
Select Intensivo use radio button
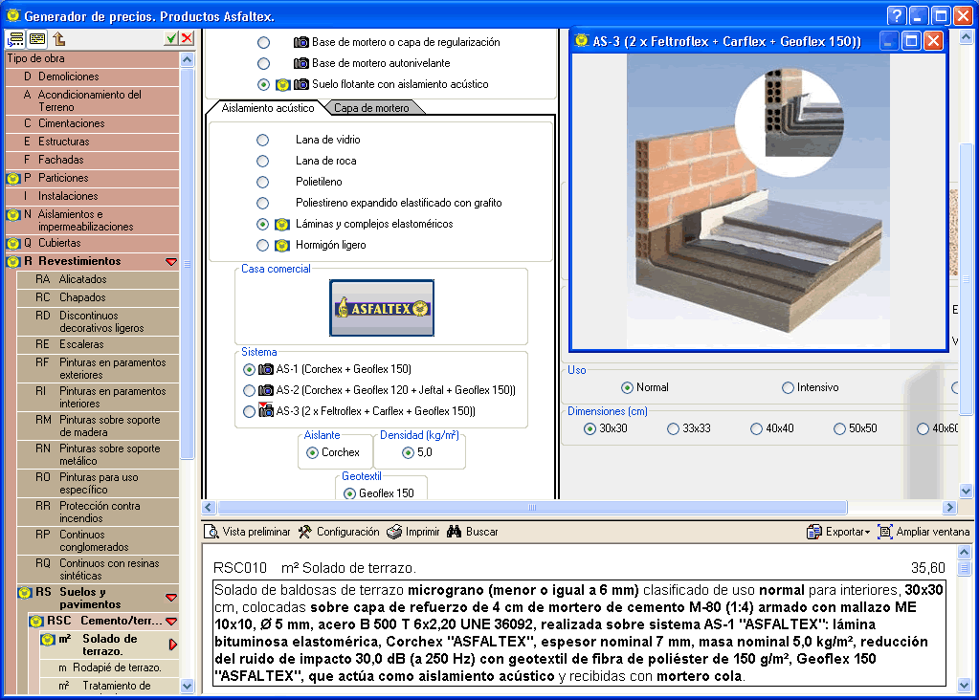[788, 387]
